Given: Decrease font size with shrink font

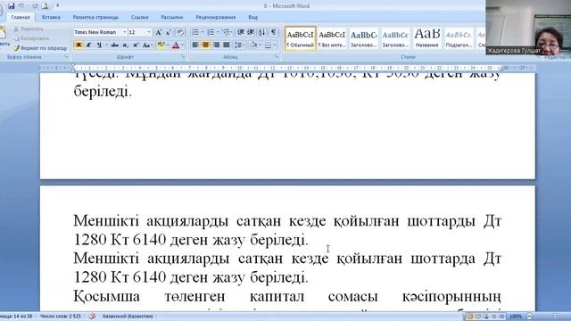Looking at the screenshot, I should 169,32.
